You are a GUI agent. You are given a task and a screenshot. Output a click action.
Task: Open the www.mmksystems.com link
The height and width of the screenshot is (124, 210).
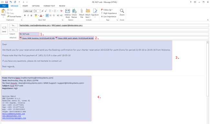point(12,116)
